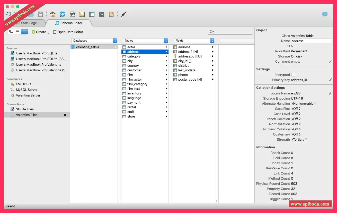Switch to the Start Page tab
Image resolution: width=337 pixels, height=213 pixels.
click(29, 23)
